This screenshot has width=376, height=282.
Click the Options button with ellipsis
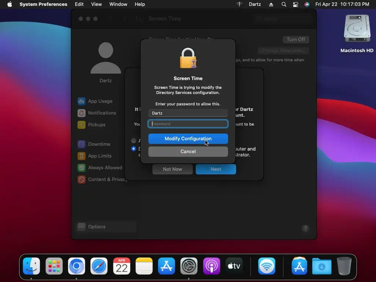[x=106, y=227]
